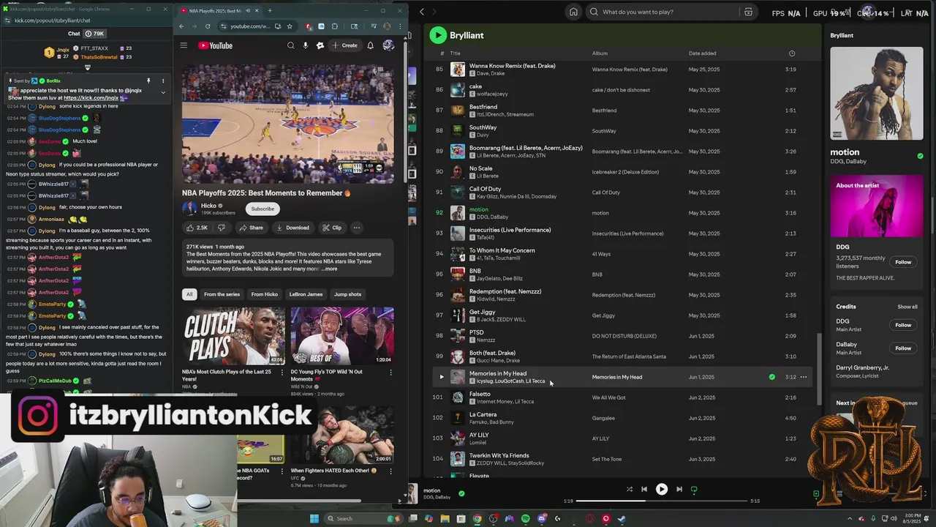The height and width of the screenshot is (527, 936).
Task: Play the Brylliant playlist with the green button
Action: [437, 35]
